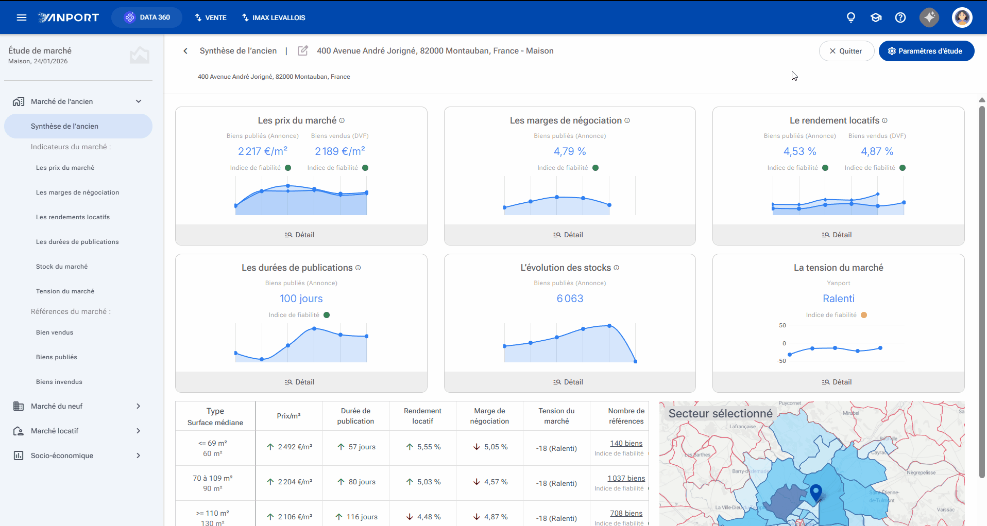Viewport: 987px width, 526px height.
Task: Open the graduation cap training icon
Action: 876,17
